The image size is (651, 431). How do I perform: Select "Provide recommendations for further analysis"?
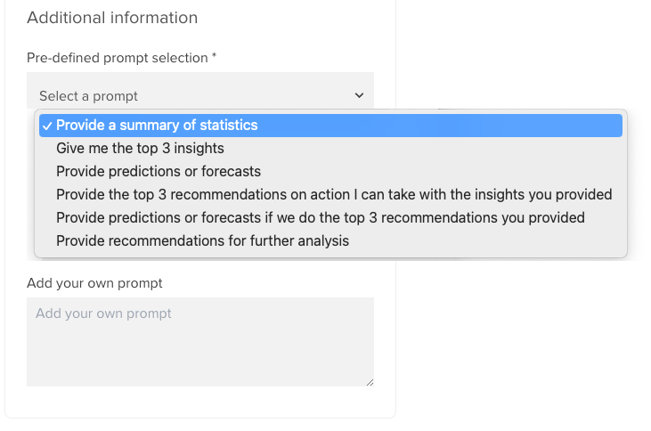point(202,241)
